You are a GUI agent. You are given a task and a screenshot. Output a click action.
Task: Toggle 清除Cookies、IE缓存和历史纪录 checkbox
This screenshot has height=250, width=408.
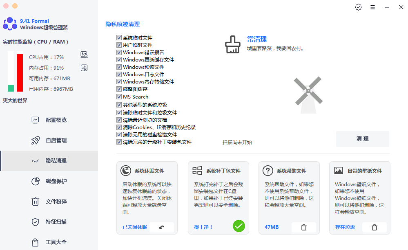pyautogui.click(x=119, y=127)
